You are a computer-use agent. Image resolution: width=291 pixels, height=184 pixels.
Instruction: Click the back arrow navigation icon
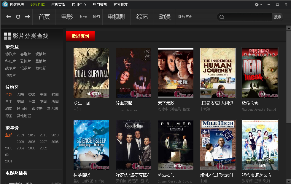click(9, 17)
